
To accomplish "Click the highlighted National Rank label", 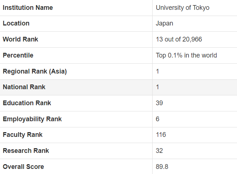I will click(x=24, y=87).
